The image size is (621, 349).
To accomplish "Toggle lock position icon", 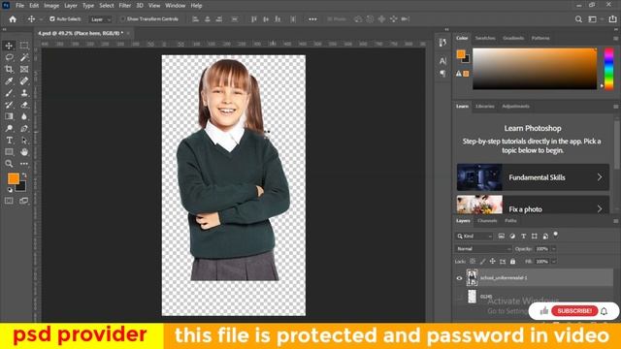I will (x=492, y=261).
